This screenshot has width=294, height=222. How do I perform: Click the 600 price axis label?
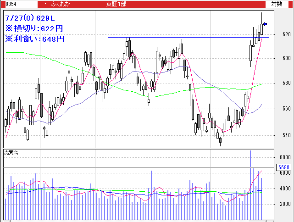click(x=286, y=58)
